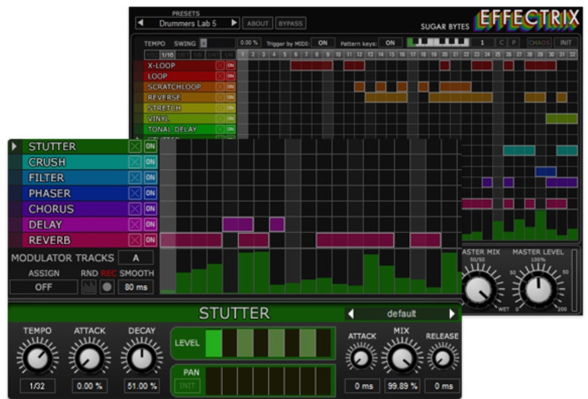The image size is (588, 399).
Task: Click the SMOOTH 80 ms value field
Action: (136, 287)
